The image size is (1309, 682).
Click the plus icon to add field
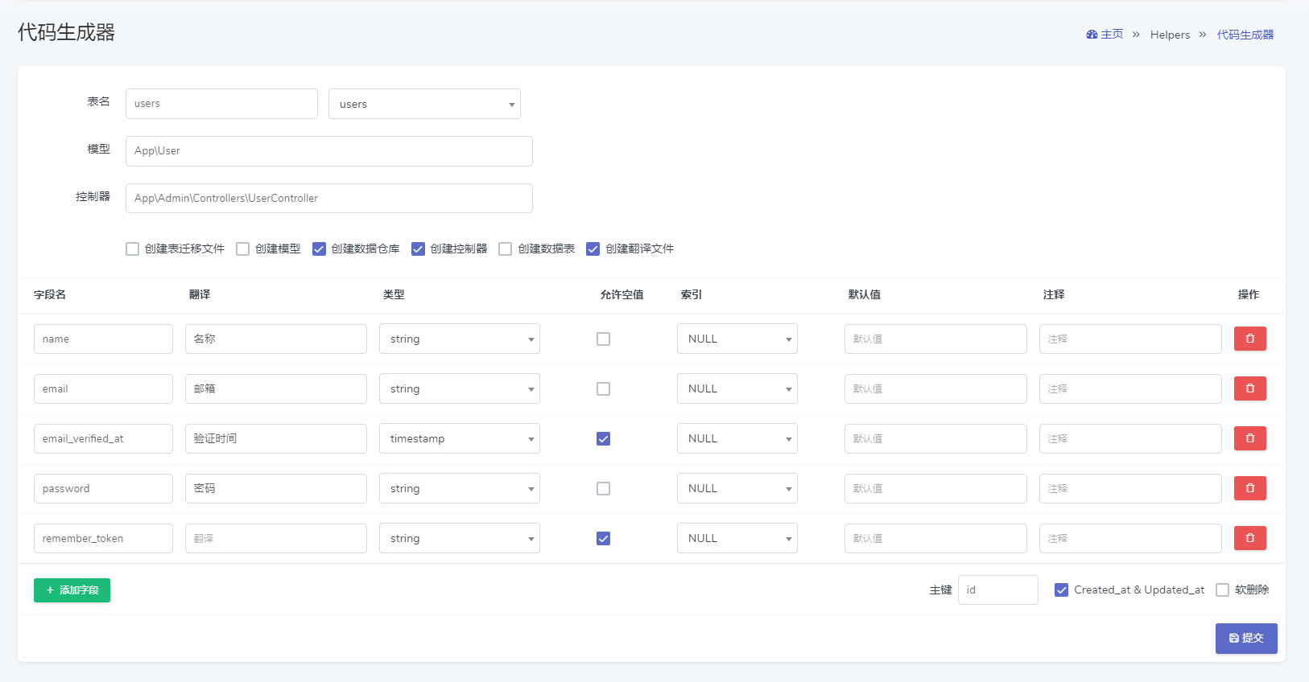click(50, 590)
